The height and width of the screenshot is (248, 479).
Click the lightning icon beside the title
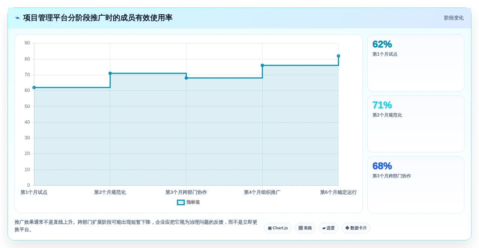click(17, 18)
